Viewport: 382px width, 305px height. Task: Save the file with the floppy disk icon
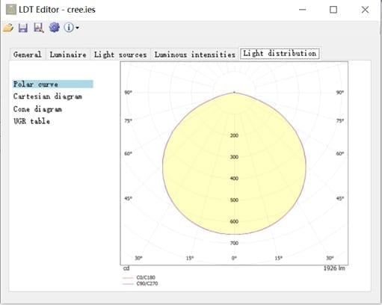tap(23, 28)
